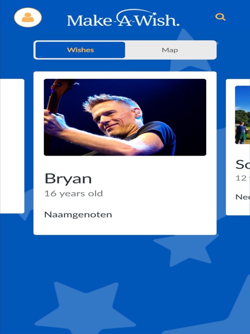Open the next card's outdoor photo
The height and width of the screenshot is (334, 250).
tap(242, 115)
